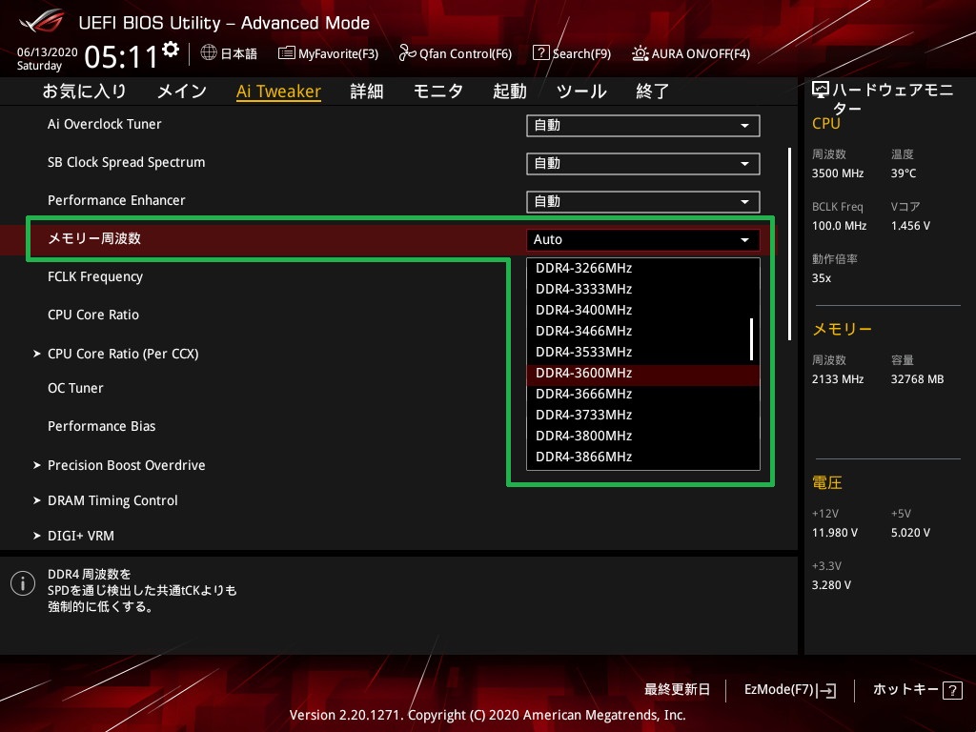976x732 pixels.
Task: Click the Performance Enhancer label
Action: click(x=116, y=200)
